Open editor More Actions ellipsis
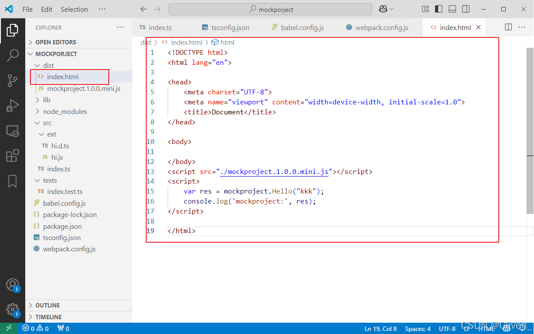534x334 pixels. pos(522,27)
